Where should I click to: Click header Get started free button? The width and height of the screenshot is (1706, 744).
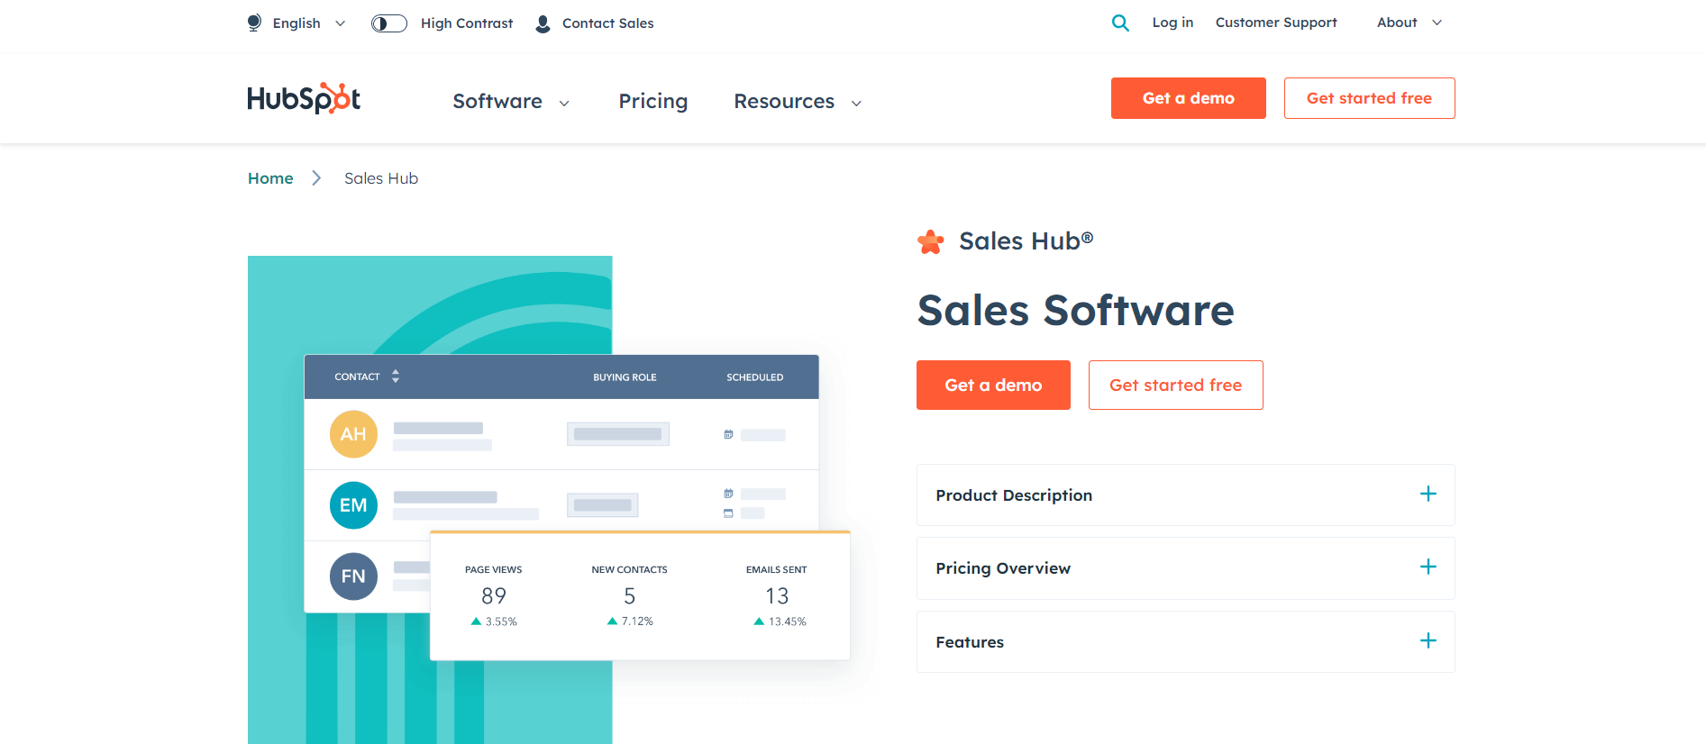[1369, 98]
